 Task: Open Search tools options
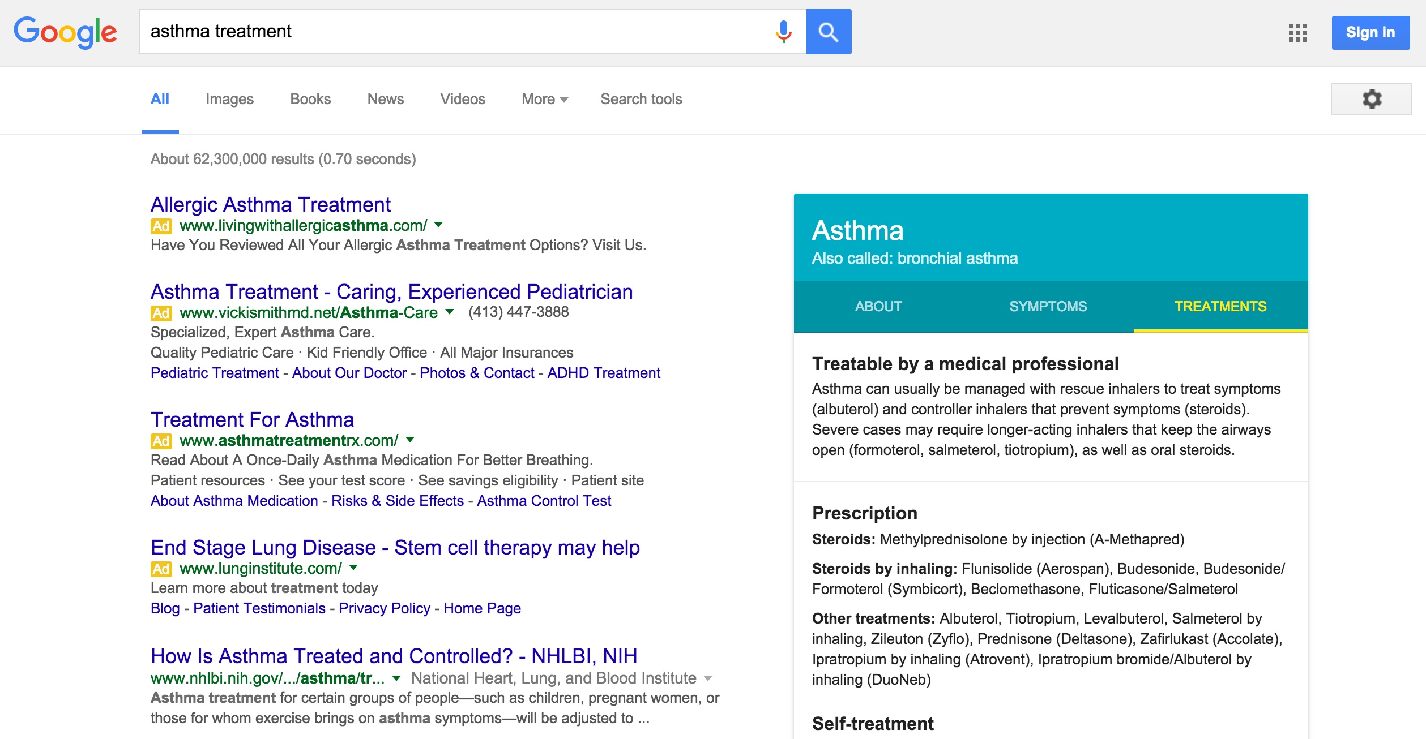641,99
